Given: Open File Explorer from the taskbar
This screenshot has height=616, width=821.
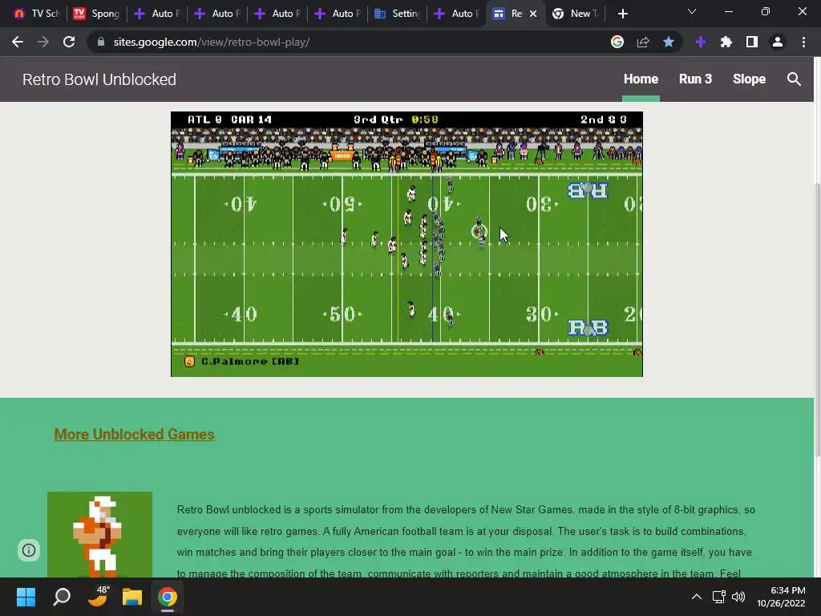Looking at the screenshot, I should pyautogui.click(x=132, y=597).
